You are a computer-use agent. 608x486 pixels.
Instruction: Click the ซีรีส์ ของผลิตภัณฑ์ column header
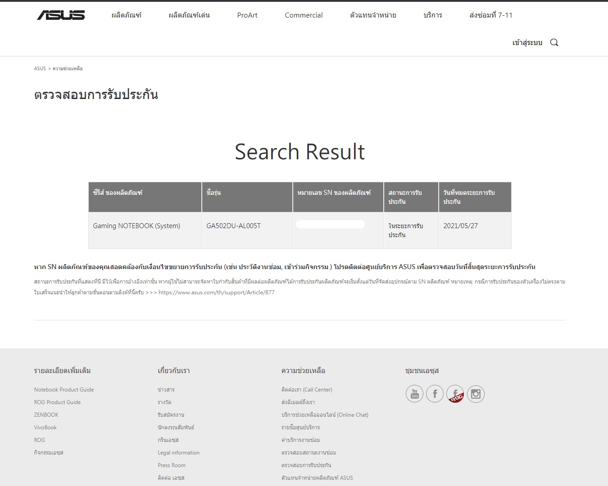[x=145, y=197]
